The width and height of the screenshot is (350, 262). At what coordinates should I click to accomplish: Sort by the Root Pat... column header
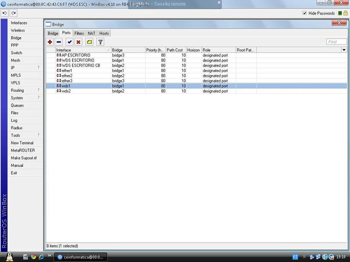coord(246,50)
